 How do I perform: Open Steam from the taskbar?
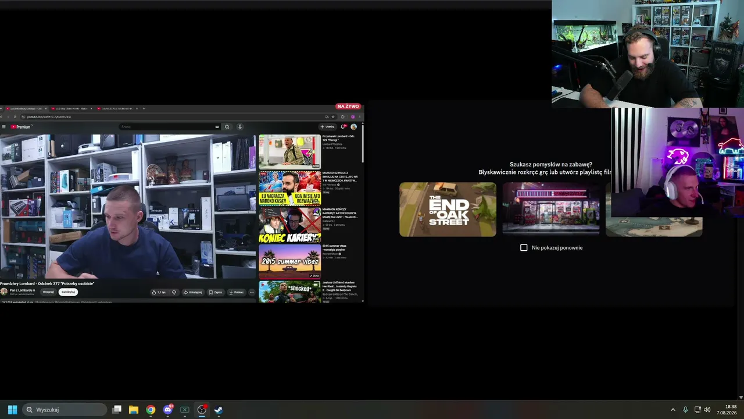click(x=219, y=410)
